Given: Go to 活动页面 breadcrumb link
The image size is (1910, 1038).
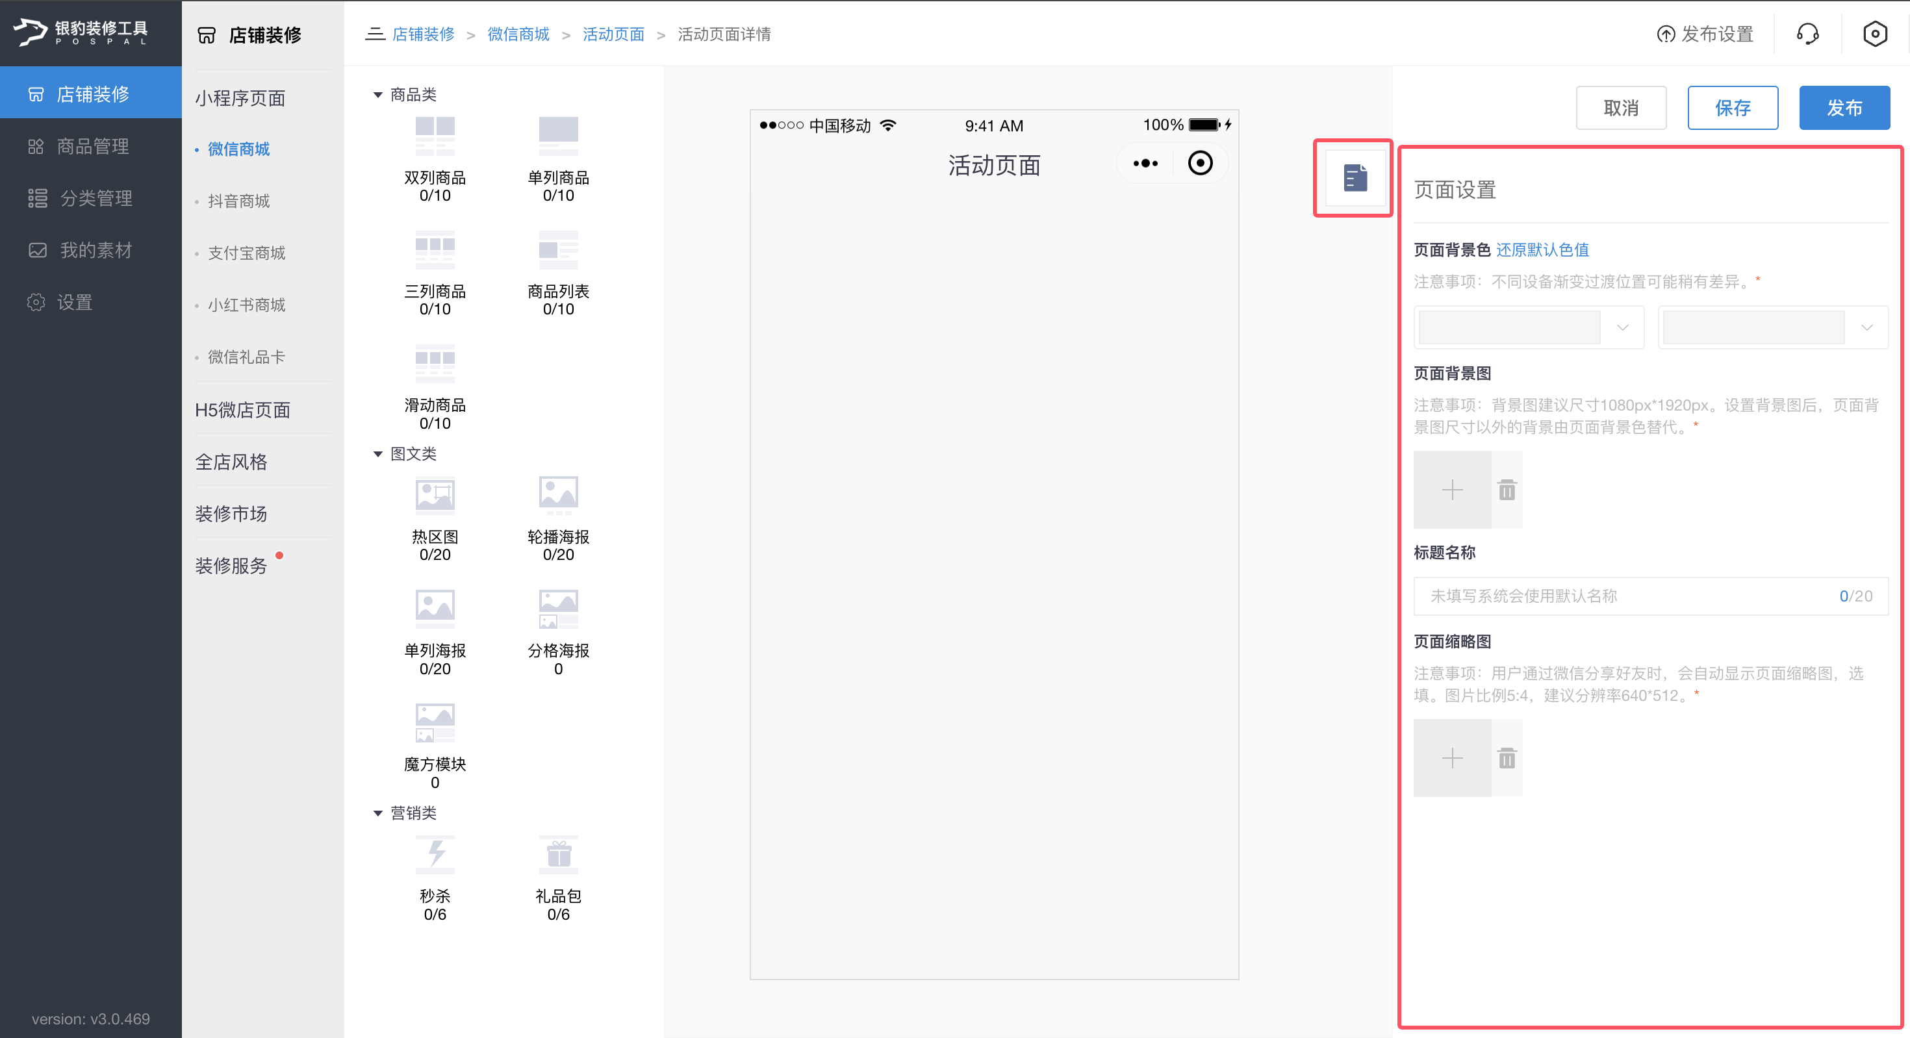Looking at the screenshot, I should (x=613, y=34).
